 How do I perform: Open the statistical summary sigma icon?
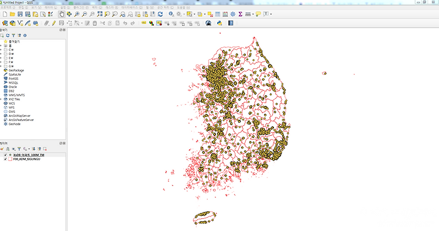click(240, 14)
